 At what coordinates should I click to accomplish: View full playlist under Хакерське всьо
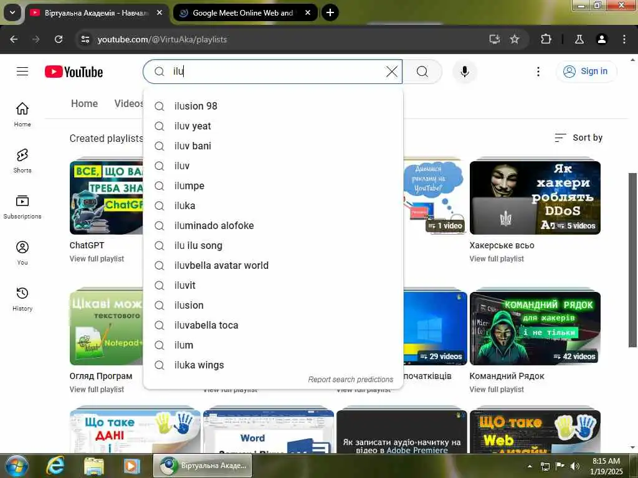pos(497,258)
